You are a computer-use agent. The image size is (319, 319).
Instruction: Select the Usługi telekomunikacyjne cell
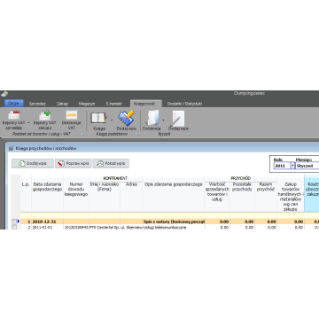click(x=174, y=227)
